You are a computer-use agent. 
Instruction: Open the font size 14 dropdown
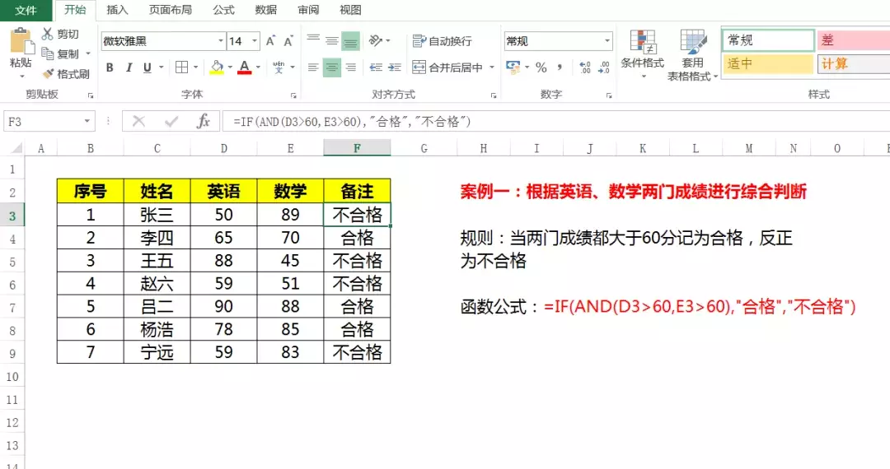(255, 41)
